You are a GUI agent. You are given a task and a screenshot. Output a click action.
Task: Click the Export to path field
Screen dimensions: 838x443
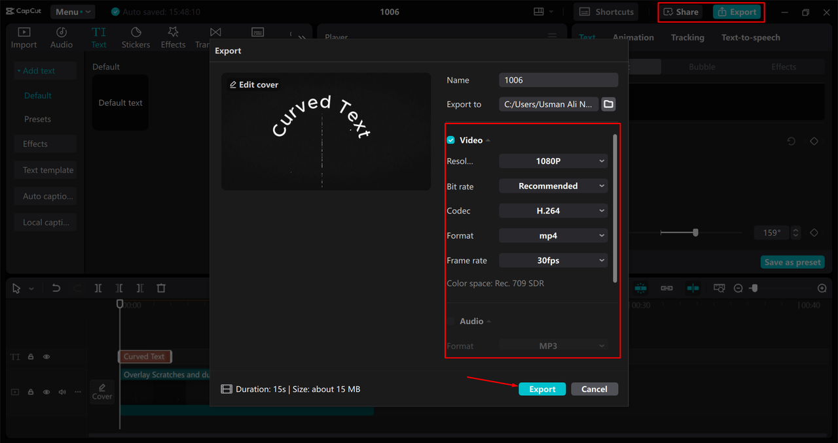tap(549, 104)
